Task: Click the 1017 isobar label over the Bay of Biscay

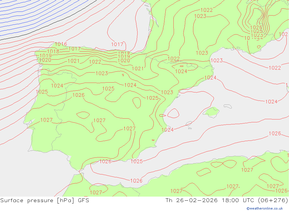Action: coord(117,44)
